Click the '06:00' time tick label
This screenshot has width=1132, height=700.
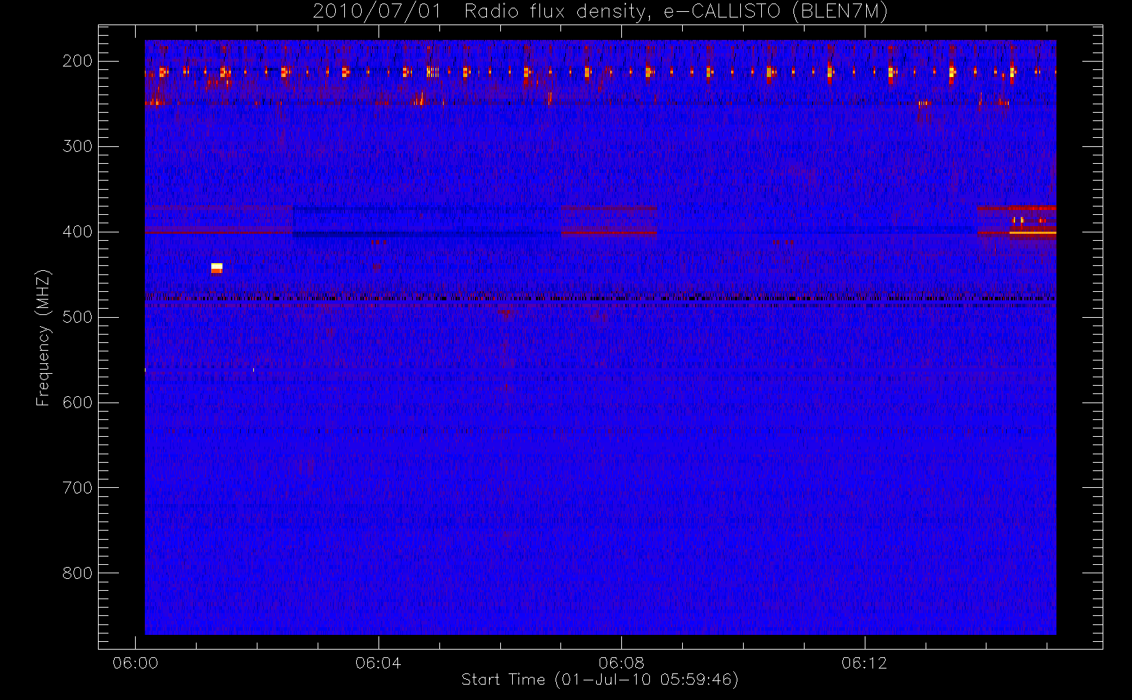[135, 663]
